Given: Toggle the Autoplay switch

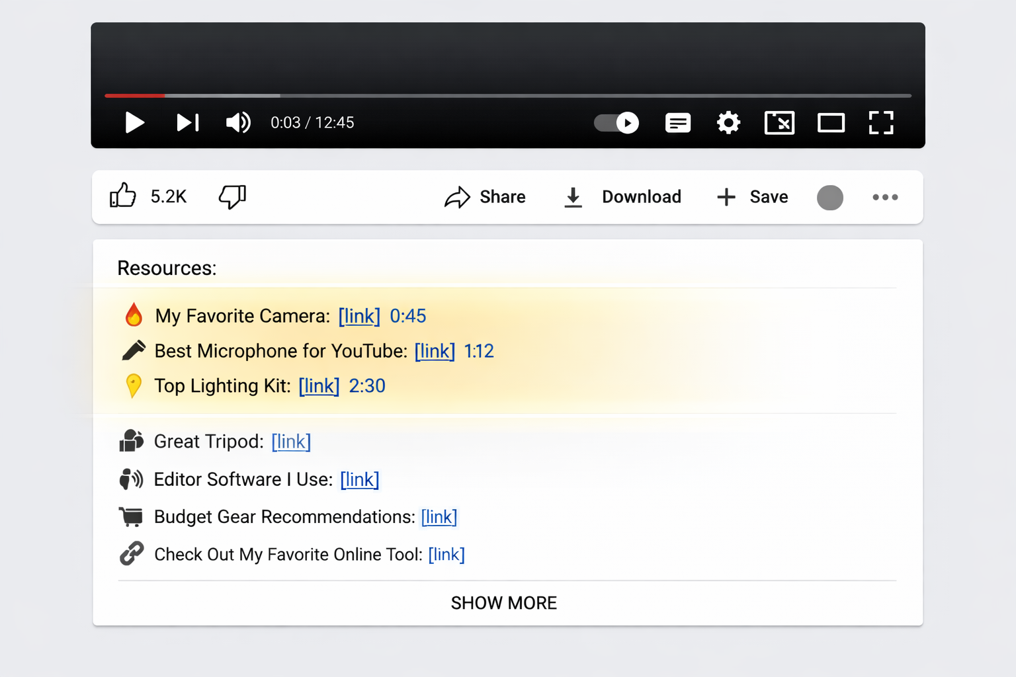Looking at the screenshot, I should 615,122.
